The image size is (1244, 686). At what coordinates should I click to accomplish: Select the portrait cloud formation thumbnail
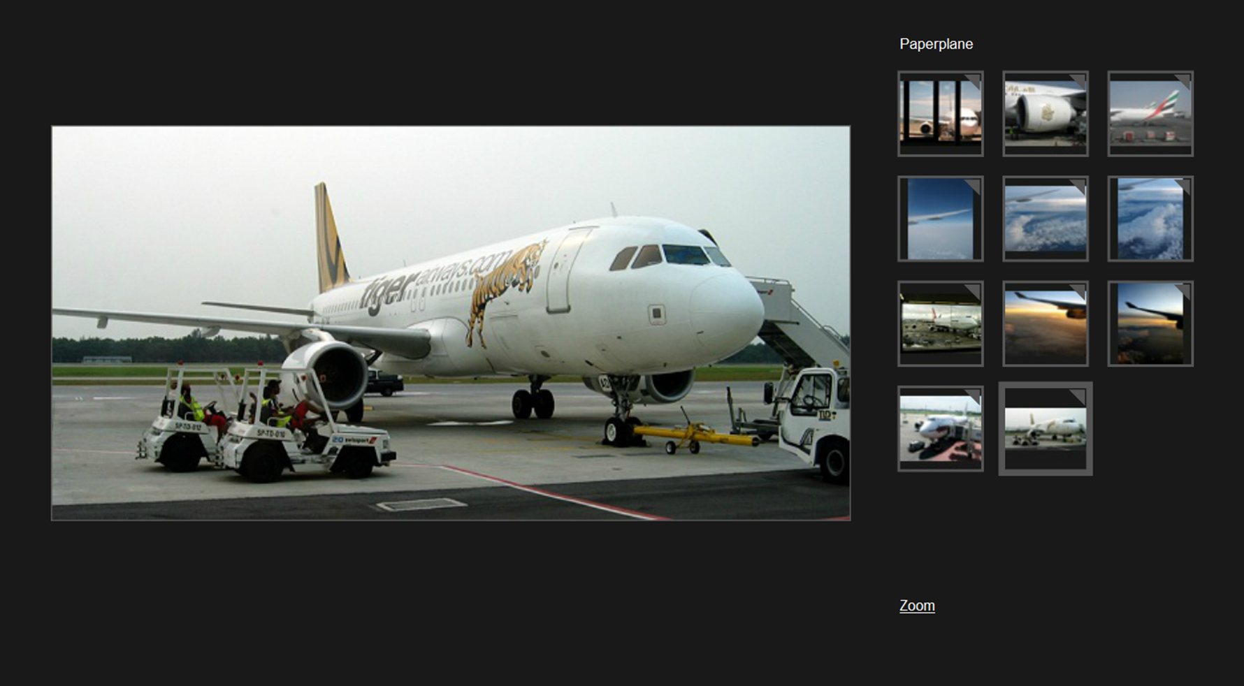1150,219
